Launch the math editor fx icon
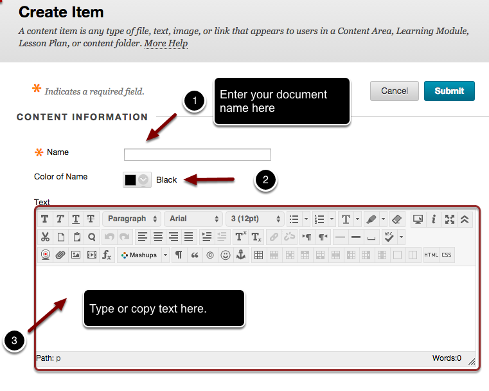This screenshot has width=489, height=391. (107, 255)
